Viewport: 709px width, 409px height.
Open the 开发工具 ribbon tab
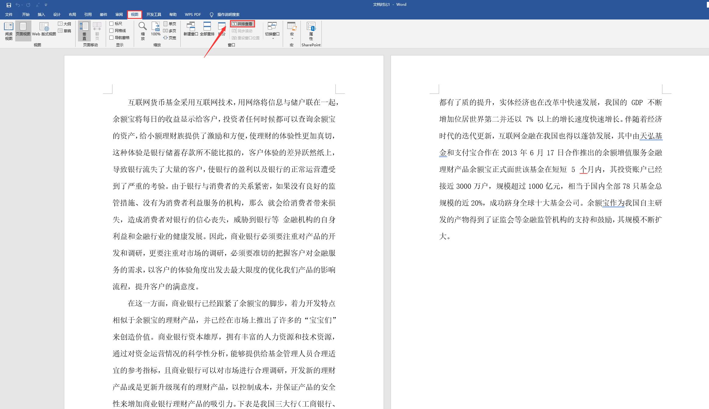154,14
